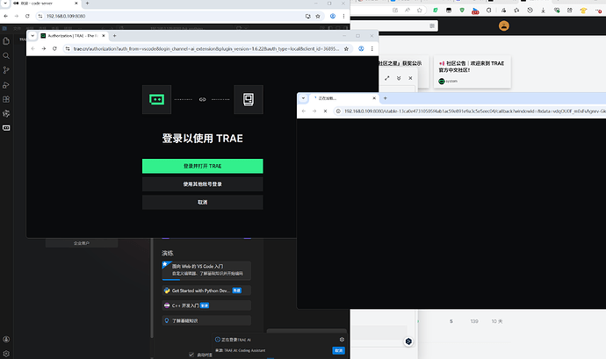Close the floating panel in community window
Image resolution: width=606 pixels, height=359 pixels.
(410, 78)
